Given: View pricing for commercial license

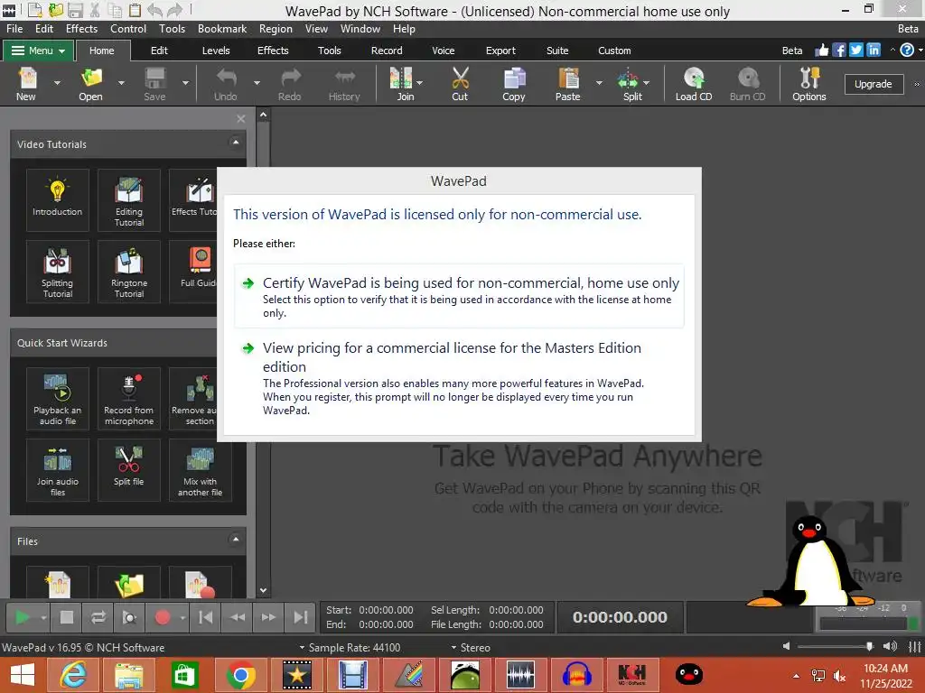Looking at the screenshot, I should pos(459,378).
